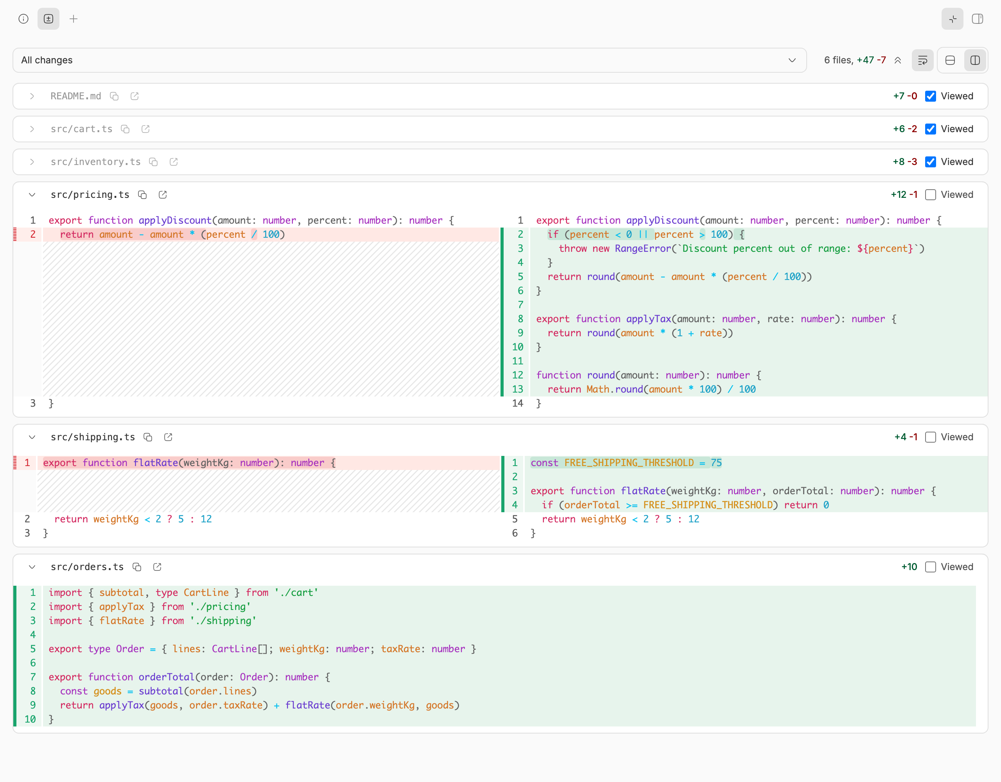Open src/inventory.ts externally
This screenshot has width=1001, height=782.
(174, 162)
